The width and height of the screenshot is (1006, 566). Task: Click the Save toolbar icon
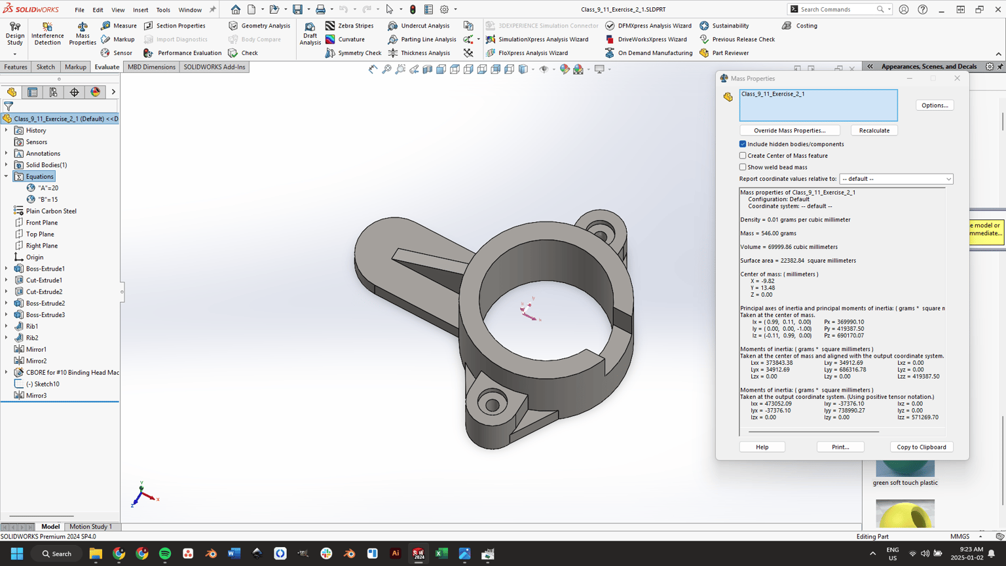coord(297,9)
